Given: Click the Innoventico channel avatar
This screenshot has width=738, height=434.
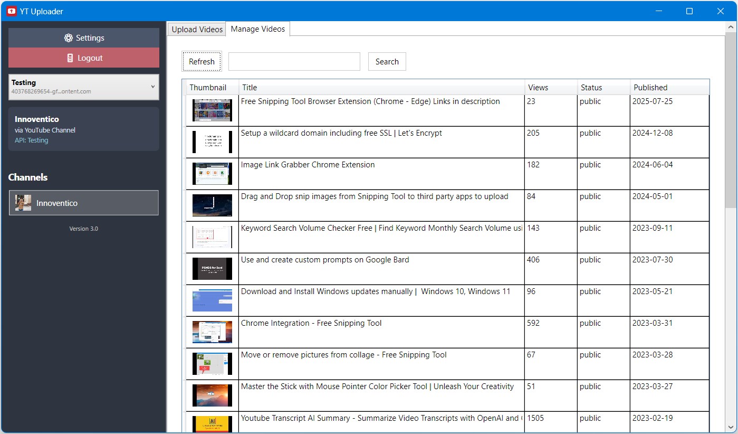Looking at the screenshot, I should pyautogui.click(x=23, y=203).
